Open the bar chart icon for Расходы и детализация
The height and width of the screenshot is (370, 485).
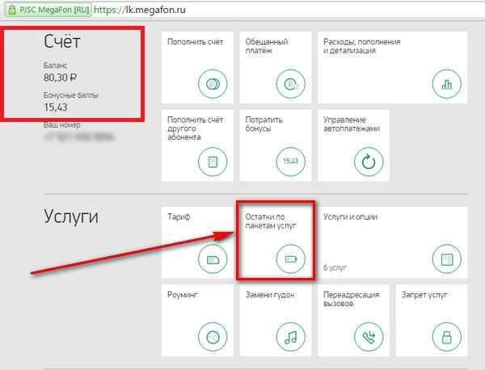447,83
